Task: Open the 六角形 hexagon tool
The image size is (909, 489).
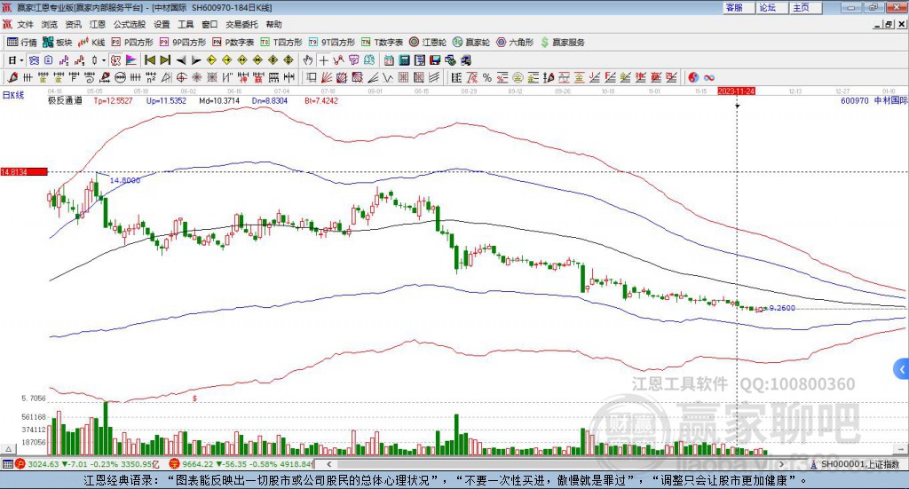Action: [x=515, y=43]
